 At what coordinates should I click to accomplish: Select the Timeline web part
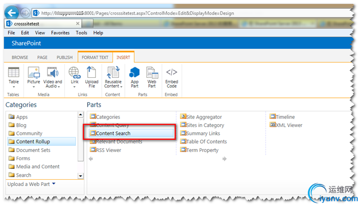(x=282, y=117)
